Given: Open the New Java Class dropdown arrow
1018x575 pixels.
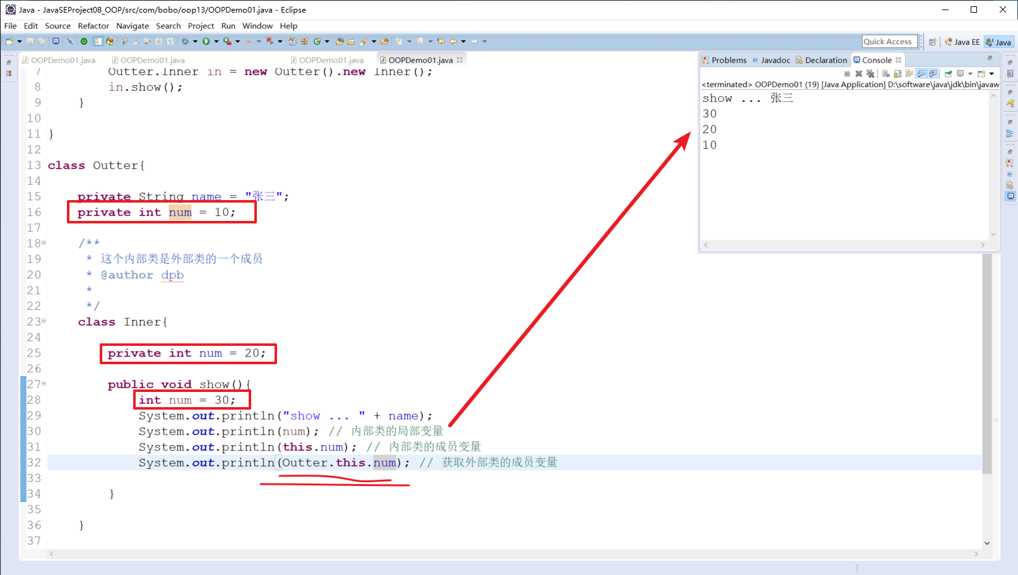Looking at the screenshot, I should pyautogui.click(x=327, y=41).
